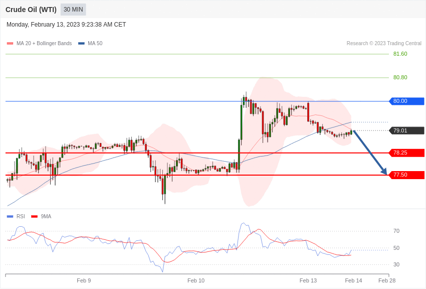Click the 9MA legend red swatch

(x=34, y=216)
